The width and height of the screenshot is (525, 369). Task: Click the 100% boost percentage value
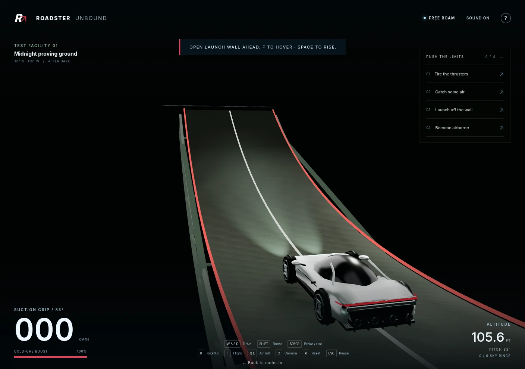pos(82,351)
